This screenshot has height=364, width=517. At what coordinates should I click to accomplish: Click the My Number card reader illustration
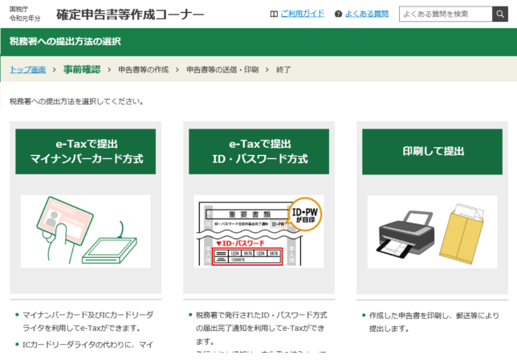pyautogui.click(x=86, y=231)
